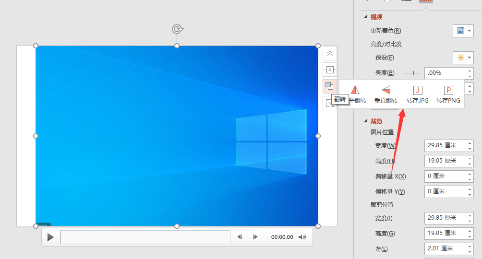Select the Windows wallpaper video frame

177,136
